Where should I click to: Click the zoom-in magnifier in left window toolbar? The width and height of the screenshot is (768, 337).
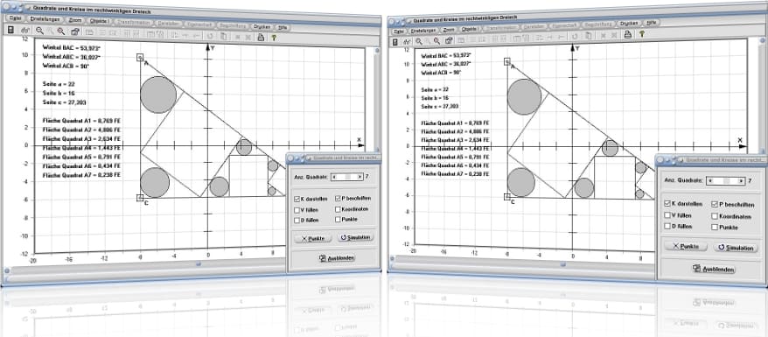(39, 31)
